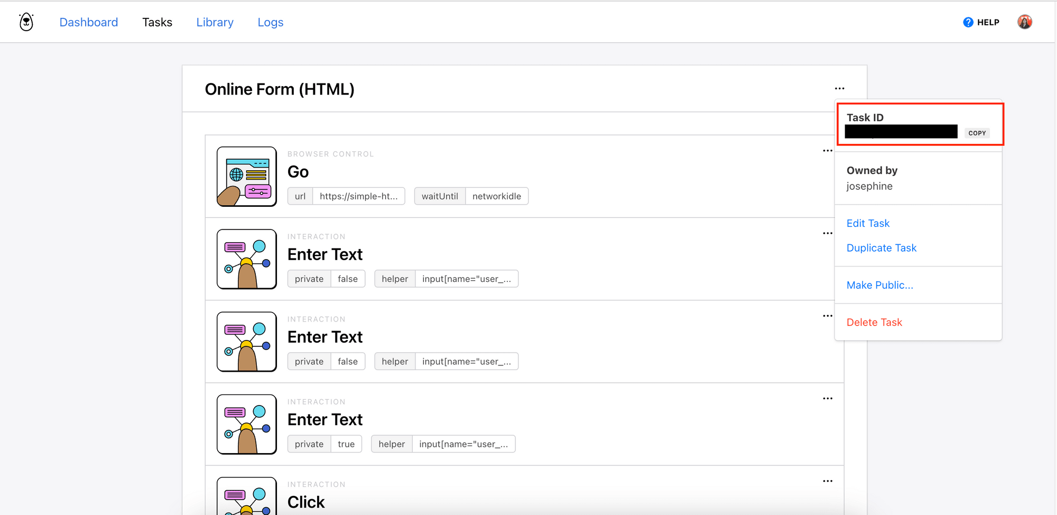Switch to the Dashboard section
The width and height of the screenshot is (1057, 515).
click(89, 22)
